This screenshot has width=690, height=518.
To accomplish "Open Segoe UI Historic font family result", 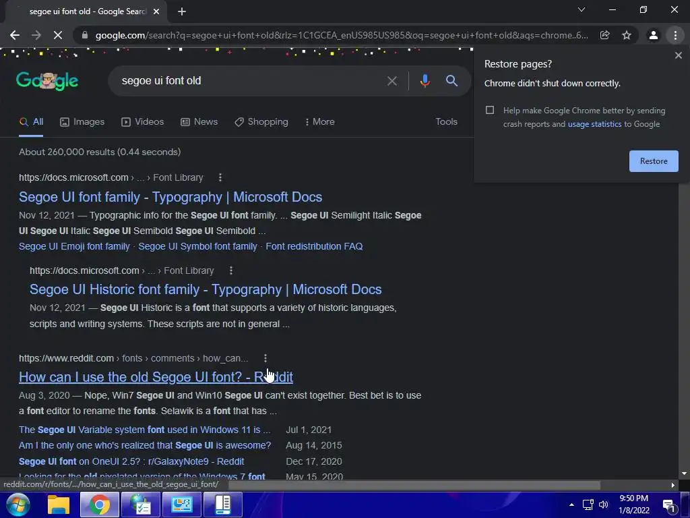I will (206, 289).
